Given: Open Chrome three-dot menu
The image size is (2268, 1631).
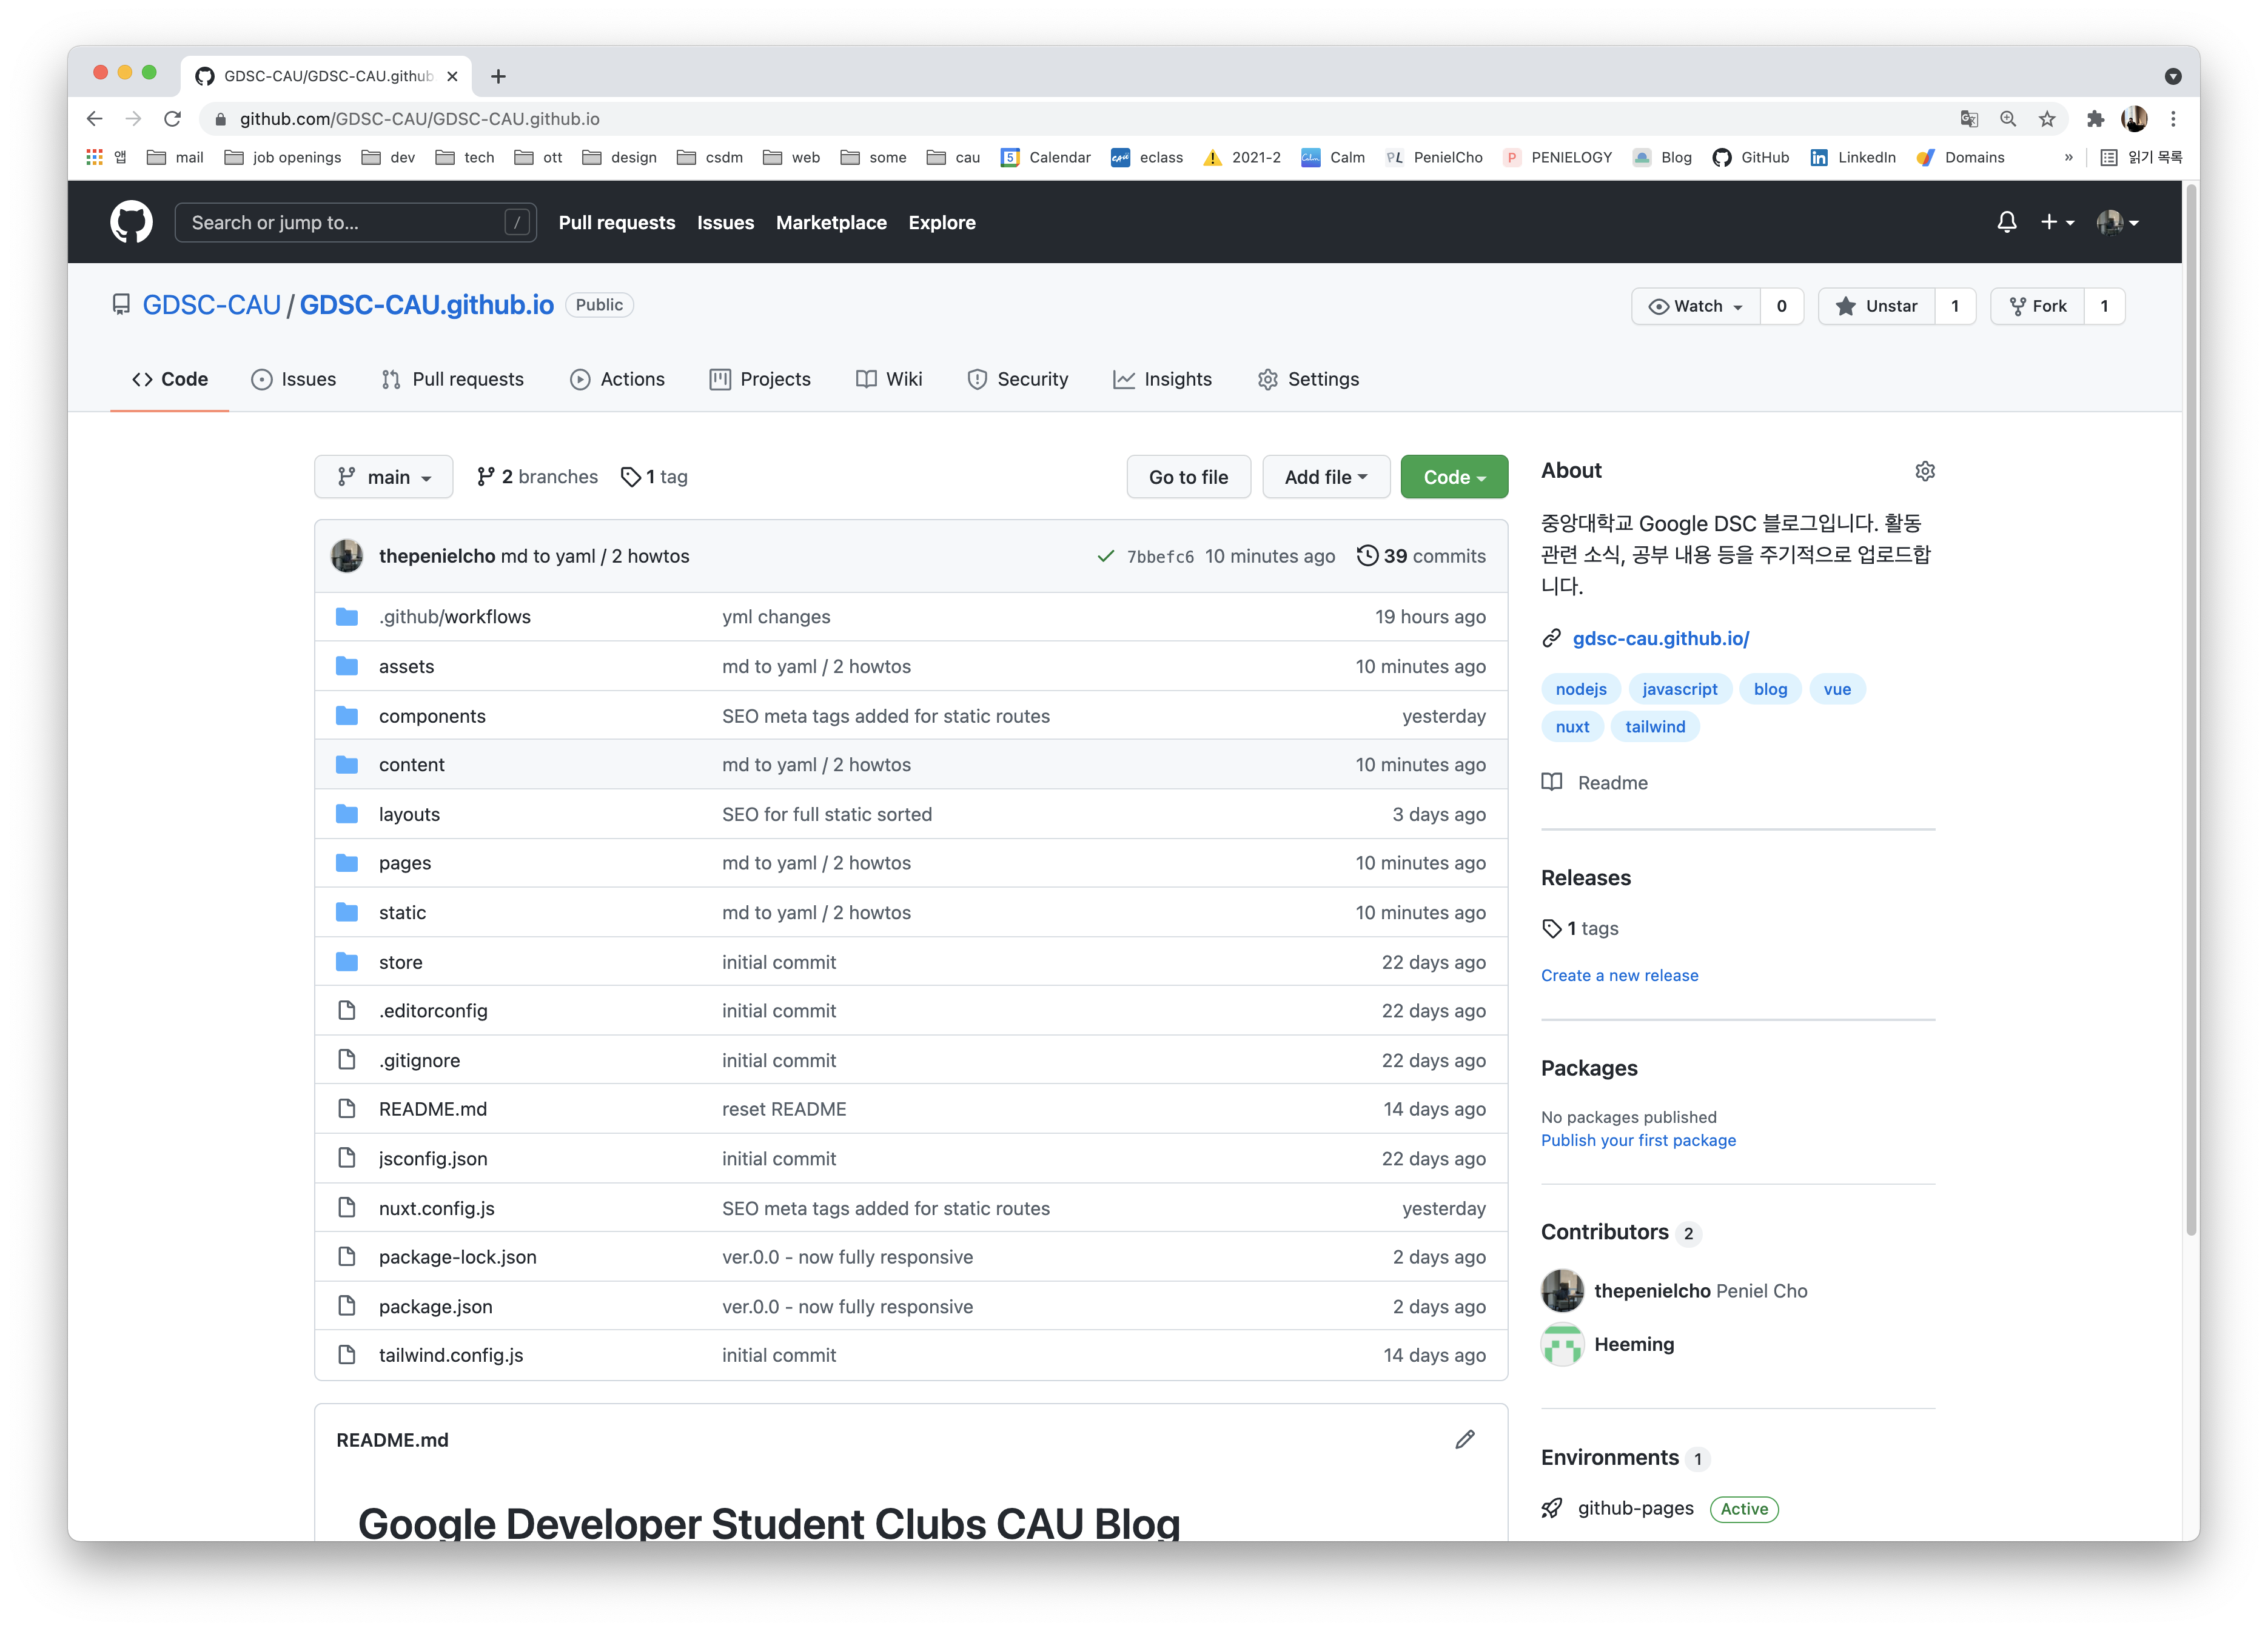Looking at the screenshot, I should coord(2173,119).
